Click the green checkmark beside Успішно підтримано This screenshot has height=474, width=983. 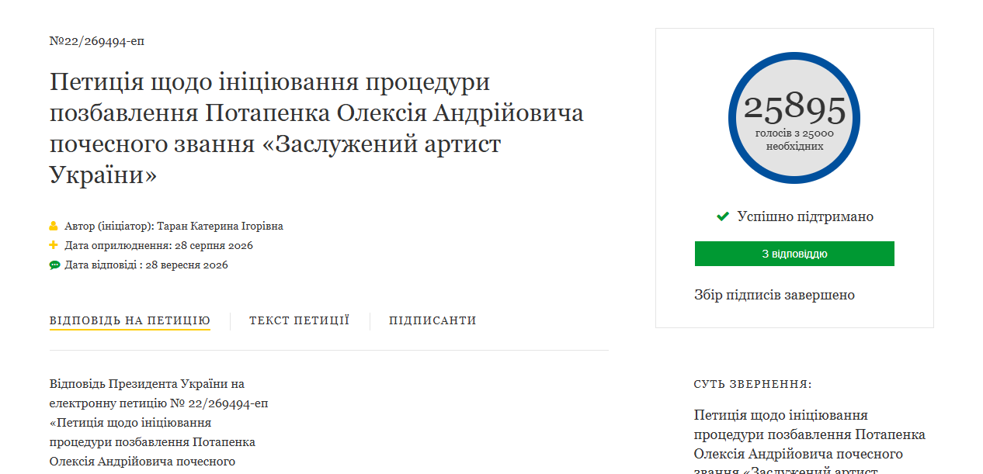723,216
